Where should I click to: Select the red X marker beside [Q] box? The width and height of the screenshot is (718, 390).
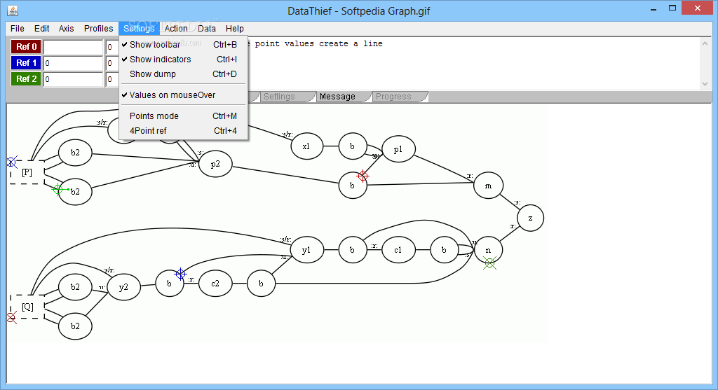point(11,317)
